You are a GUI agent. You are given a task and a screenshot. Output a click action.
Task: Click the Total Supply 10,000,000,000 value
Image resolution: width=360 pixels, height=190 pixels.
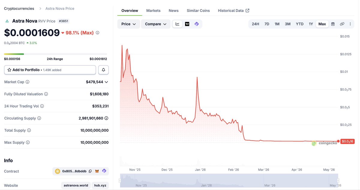click(x=94, y=130)
